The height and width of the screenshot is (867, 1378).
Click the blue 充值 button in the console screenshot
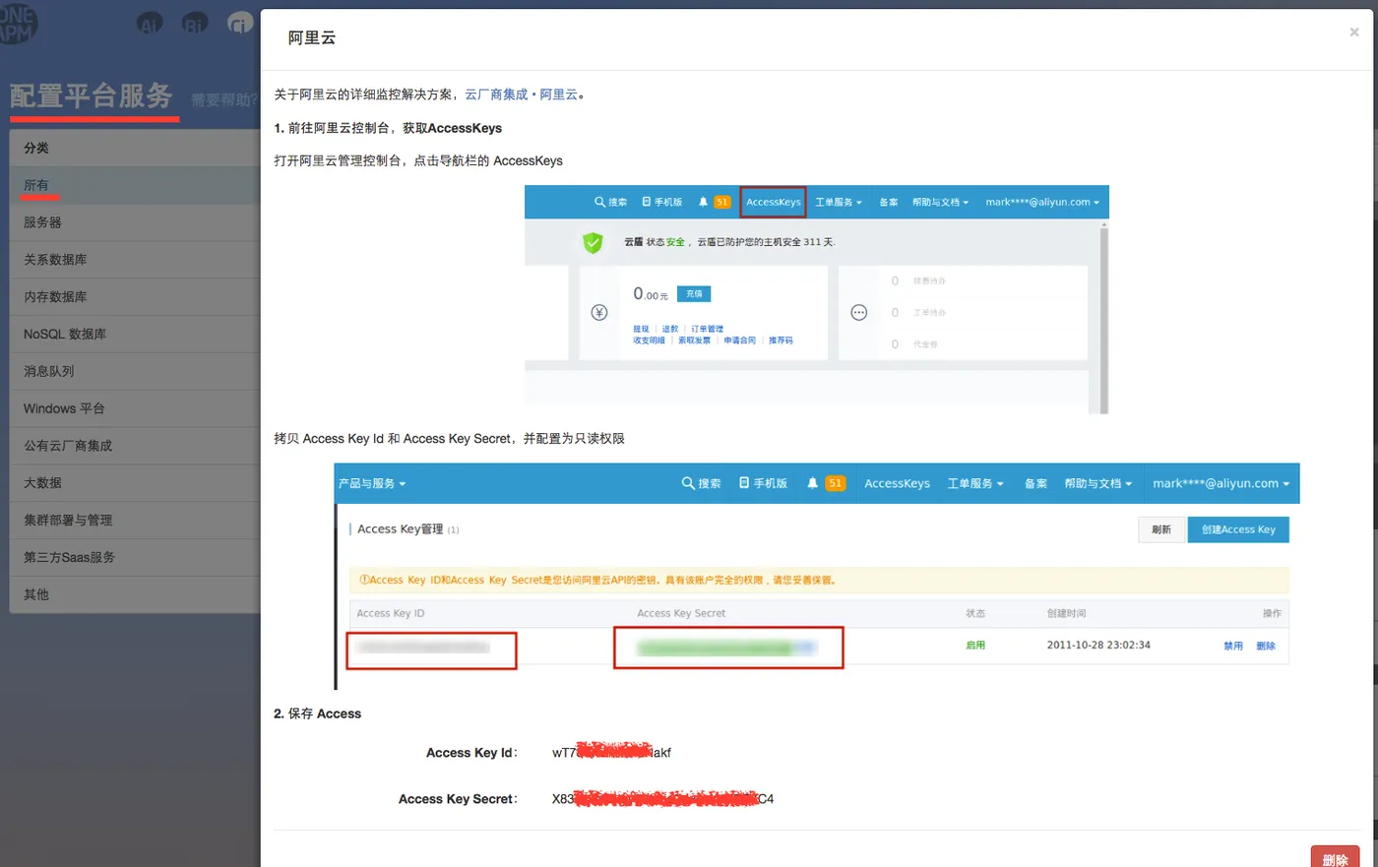[x=694, y=294]
